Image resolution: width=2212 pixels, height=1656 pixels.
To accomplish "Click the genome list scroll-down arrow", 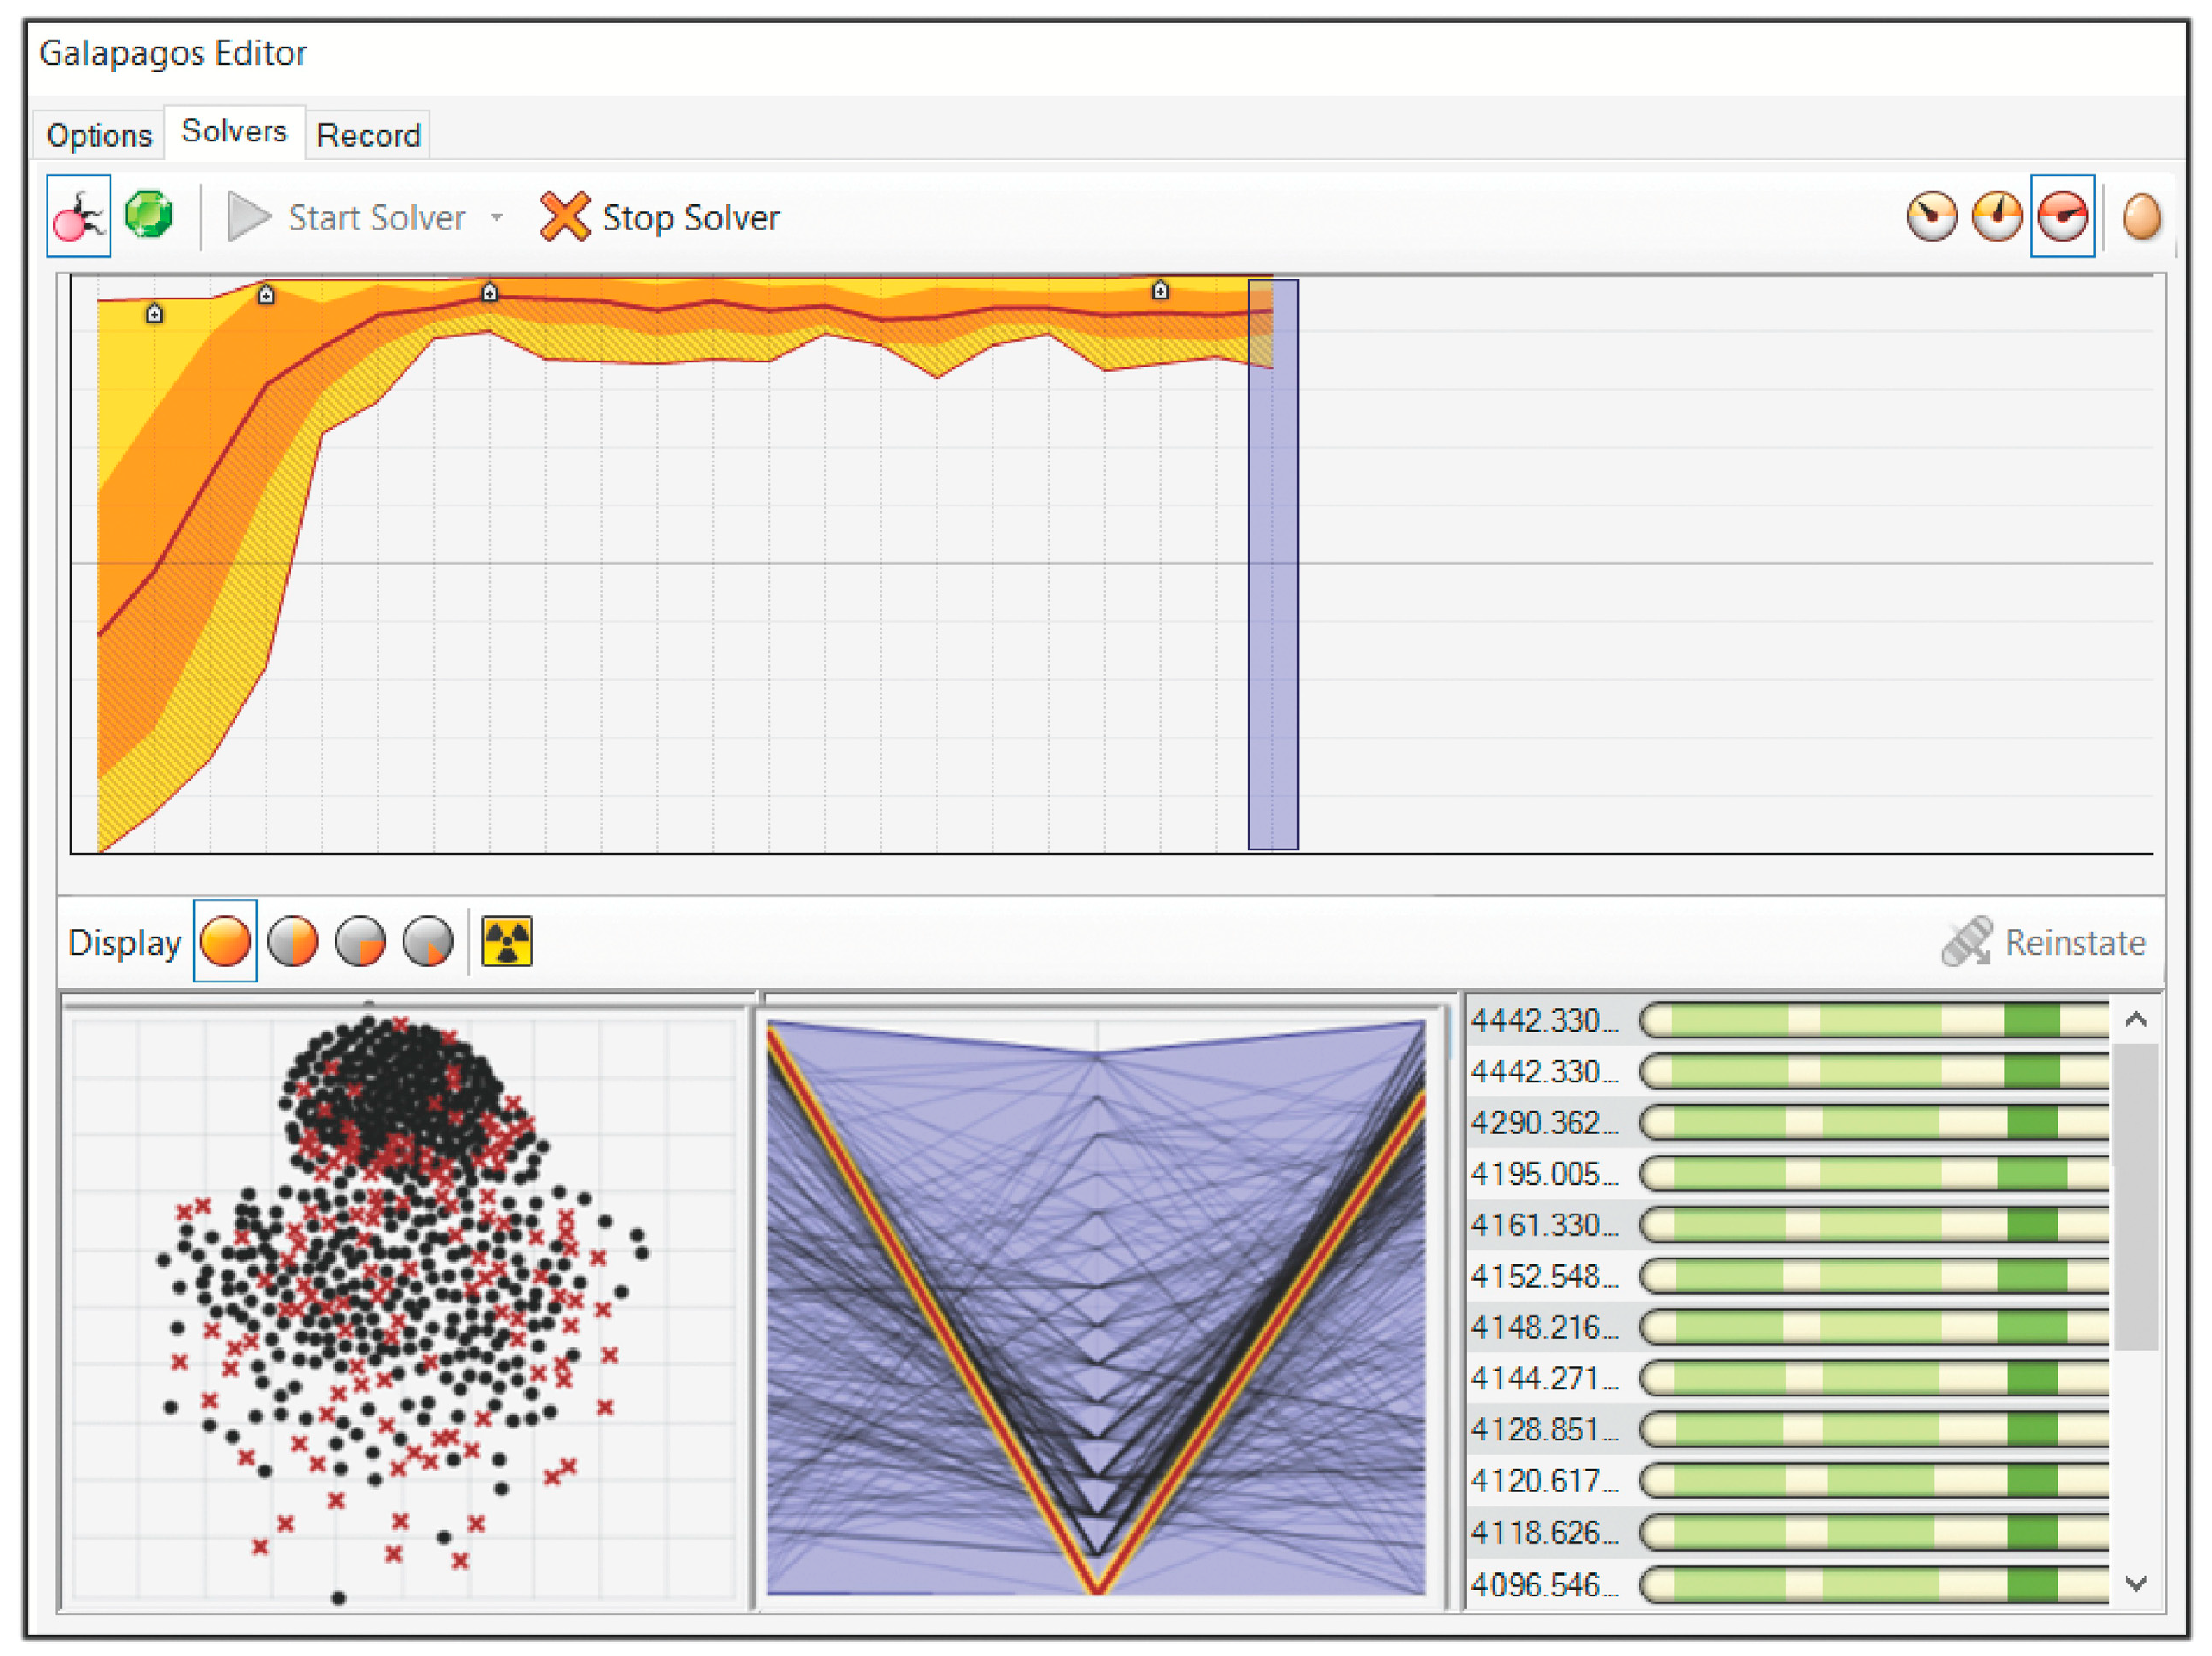I will click(x=2136, y=1583).
